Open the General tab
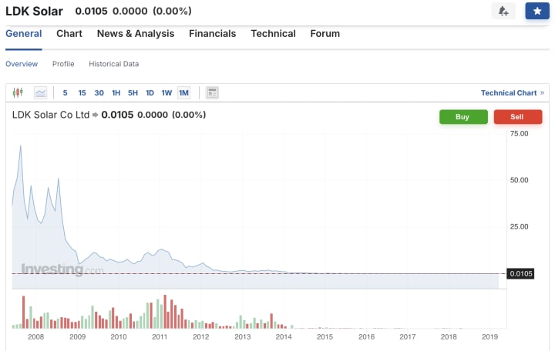Screen dimensions: 555x351 (24, 34)
